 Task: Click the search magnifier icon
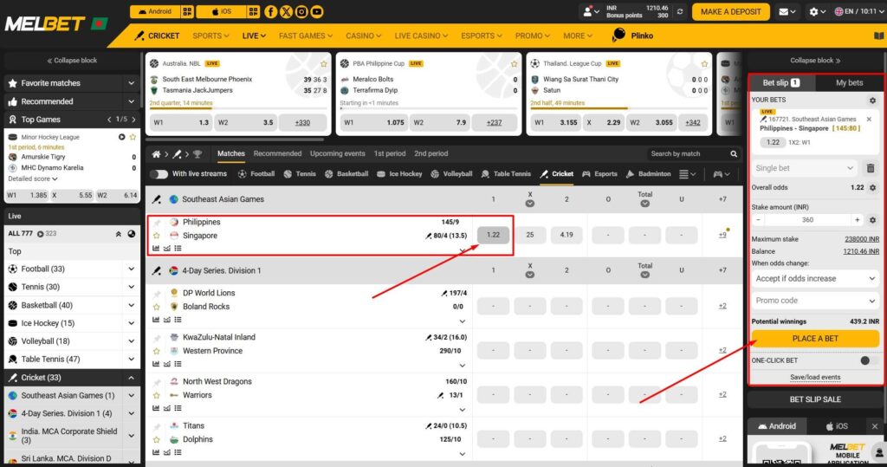734,154
